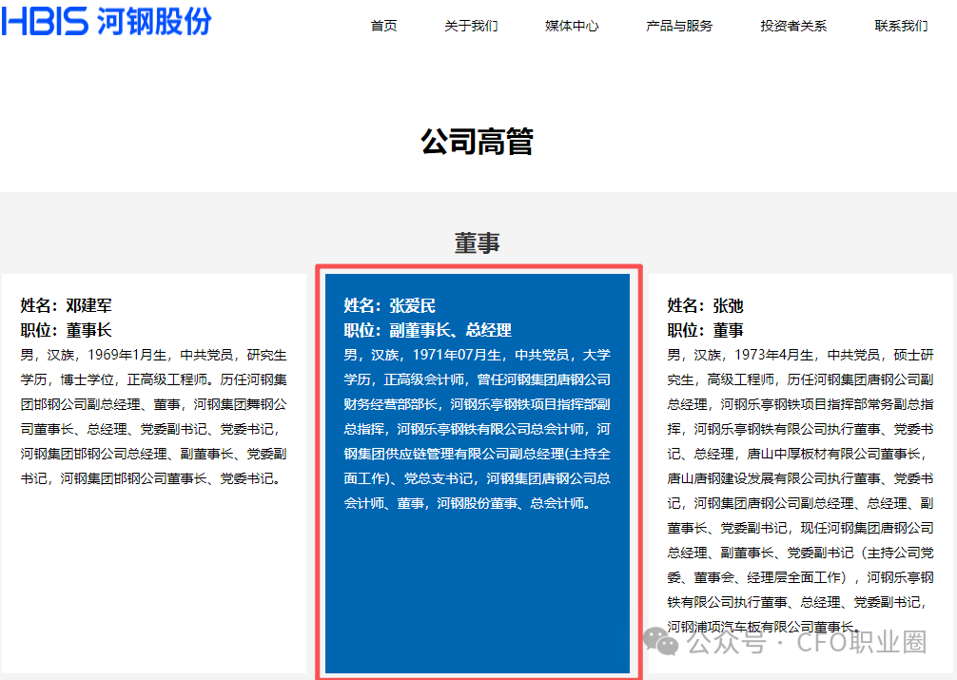This screenshot has width=957, height=680.
Task: Select 投资者关系 in the top menu
Action: (793, 26)
